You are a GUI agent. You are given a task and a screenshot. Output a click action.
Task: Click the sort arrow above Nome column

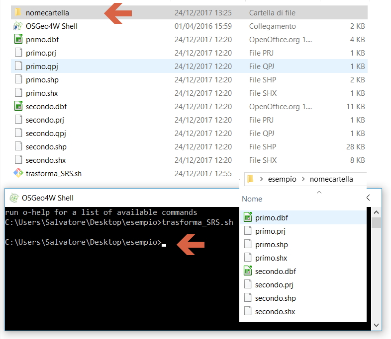(x=319, y=192)
